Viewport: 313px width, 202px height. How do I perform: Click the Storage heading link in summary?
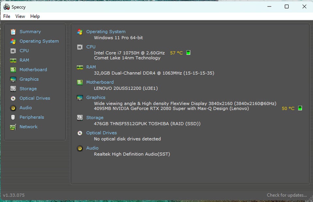(x=95, y=118)
